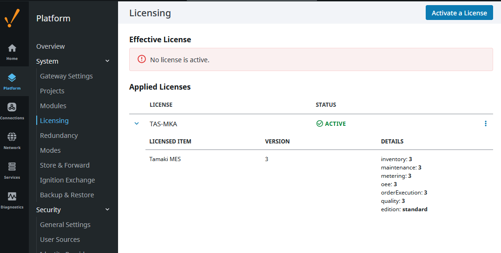The height and width of the screenshot is (253, 501).
Task: Click the ACTIVE status label
Action: click(x=335, y=123)
